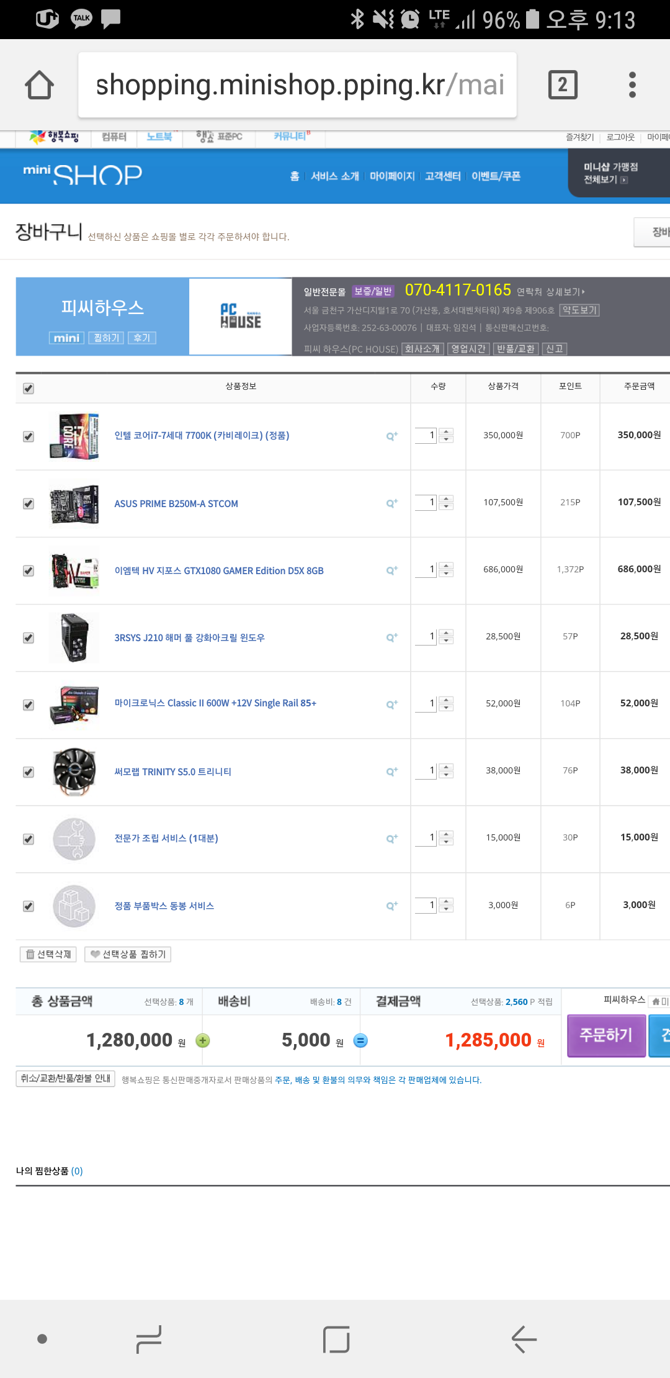This screenshot has width=670, height=1378.
Task: Tap the browser URL address field
Action: coord(298,85)
